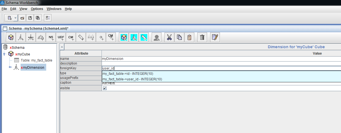
Task: Click the cyan Add Virtual Cube icon
Action: coord(124,37)
